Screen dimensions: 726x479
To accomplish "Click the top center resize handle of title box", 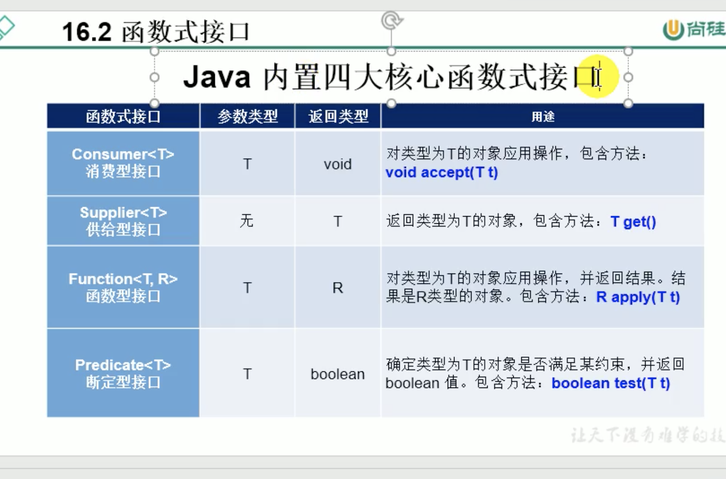I will click(392, 51).
